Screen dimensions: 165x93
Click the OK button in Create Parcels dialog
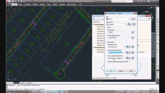111,71
